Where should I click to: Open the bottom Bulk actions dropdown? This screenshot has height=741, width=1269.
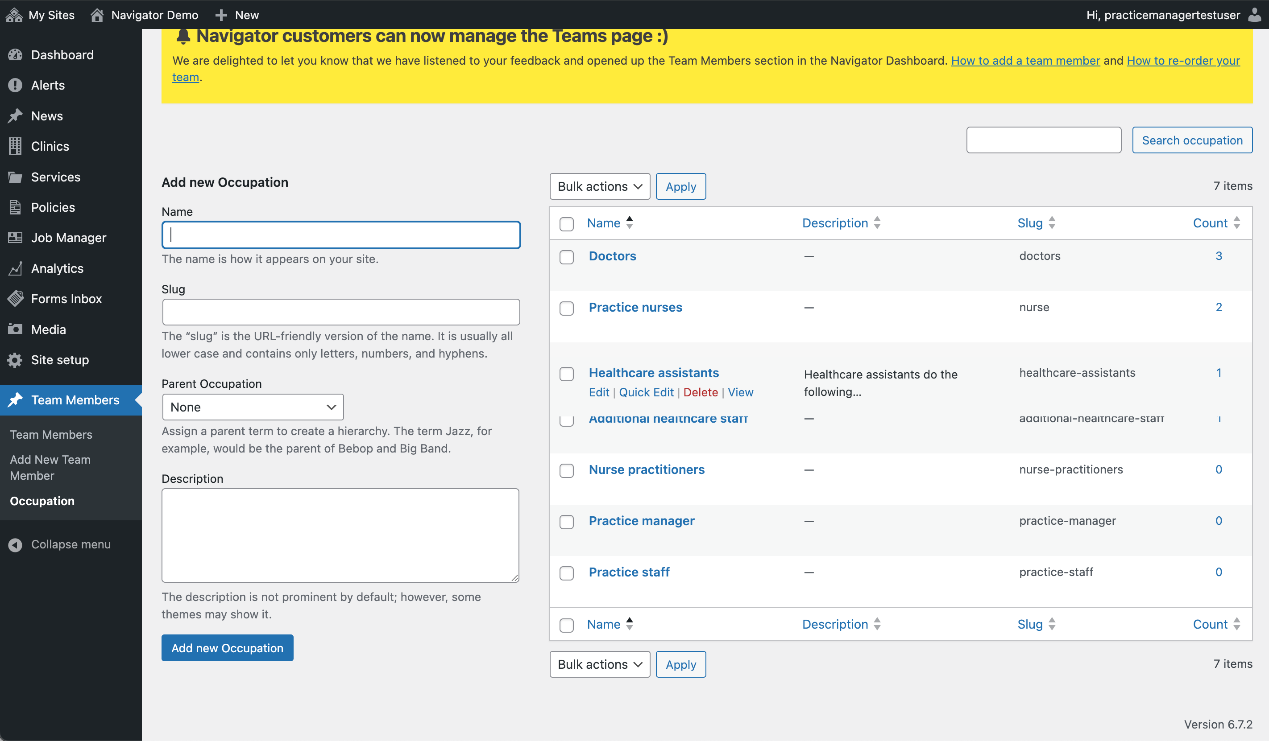[600, 664]
